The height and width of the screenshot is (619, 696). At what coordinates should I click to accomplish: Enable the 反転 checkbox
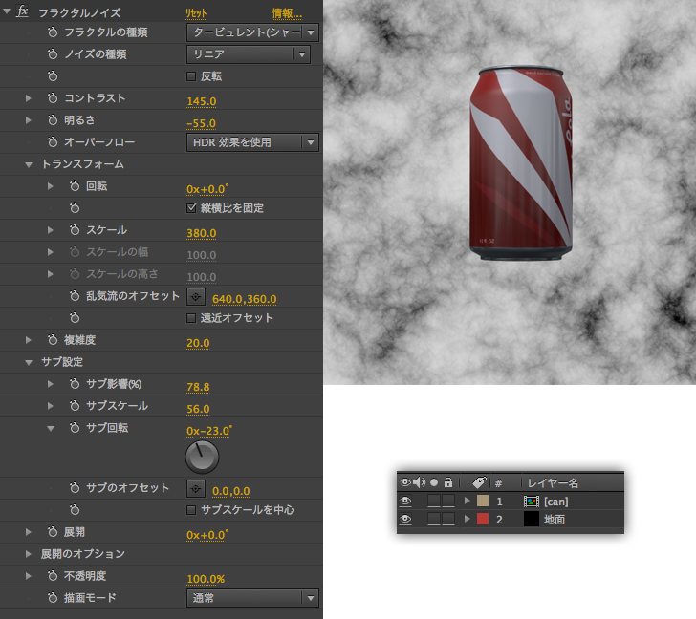tap(191, 76)
